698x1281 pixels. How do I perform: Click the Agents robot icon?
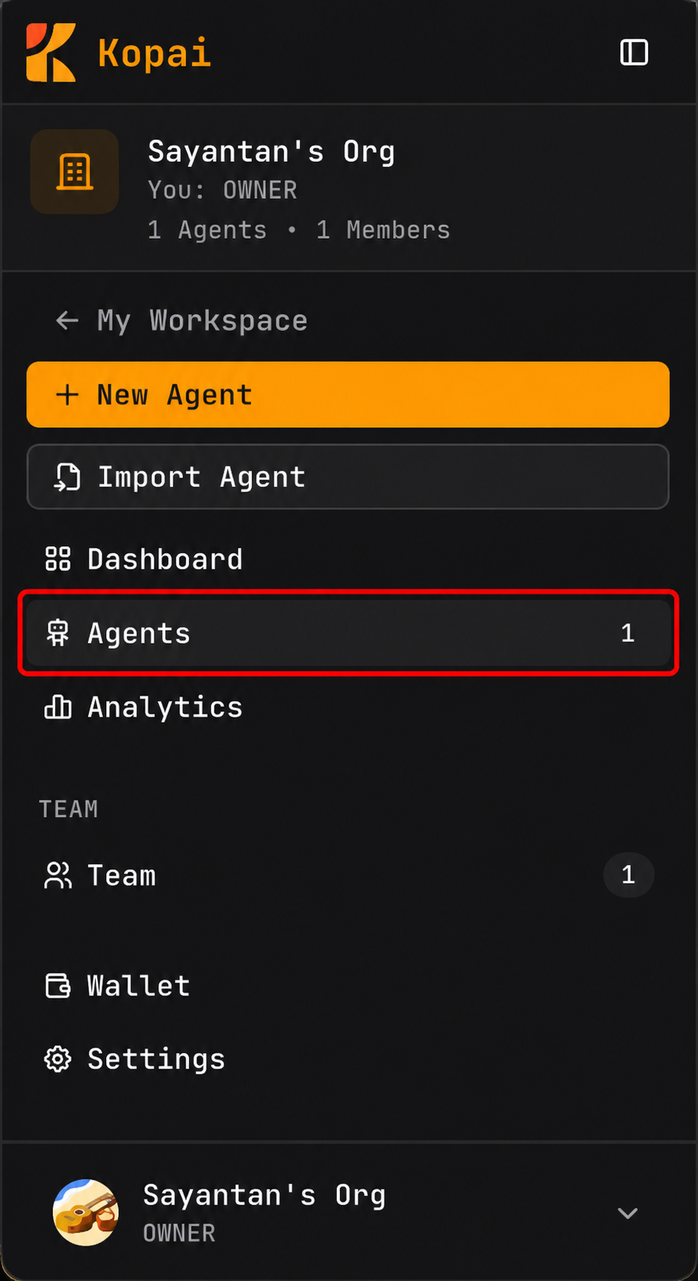click(x=58, y=633)
